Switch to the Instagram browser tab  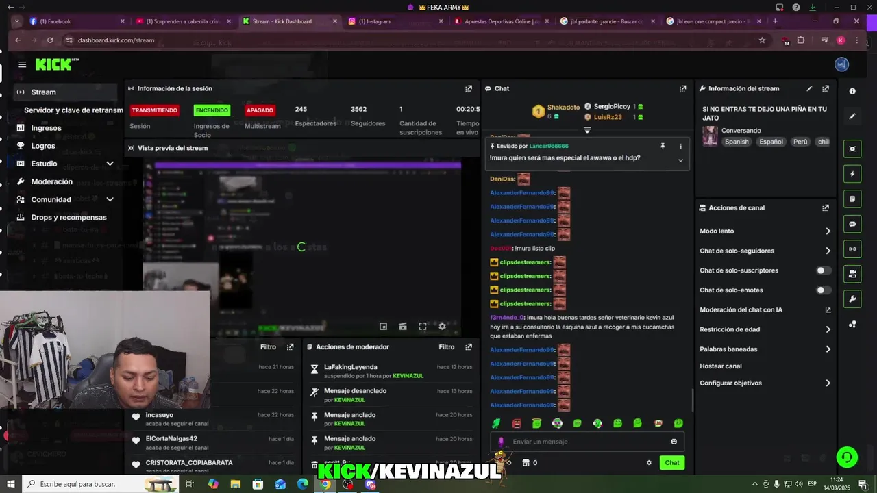coord(395,21)
